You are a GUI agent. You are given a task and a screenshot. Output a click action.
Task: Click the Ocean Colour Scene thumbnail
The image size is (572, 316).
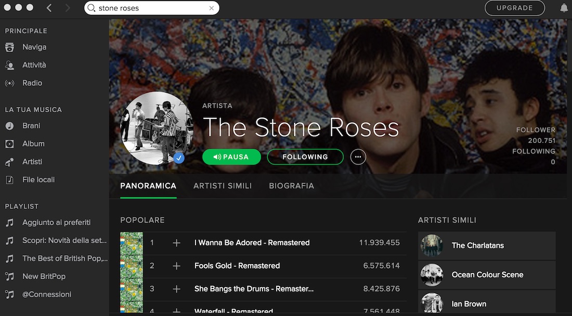[x=432, y=274]
